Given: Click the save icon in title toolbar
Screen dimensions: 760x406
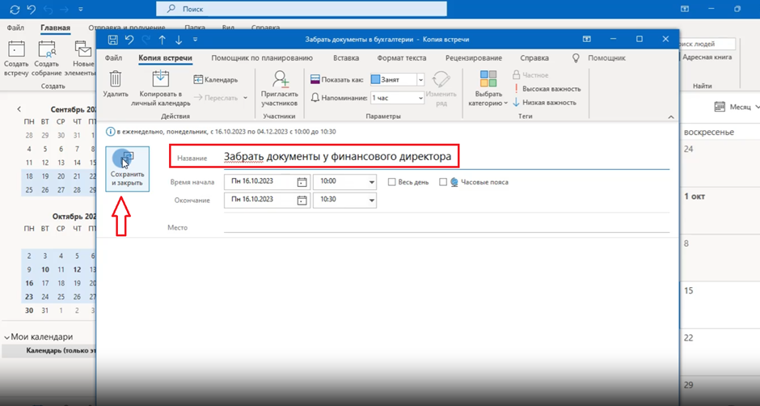Looking at the screenshot, I should click(112, 40).
